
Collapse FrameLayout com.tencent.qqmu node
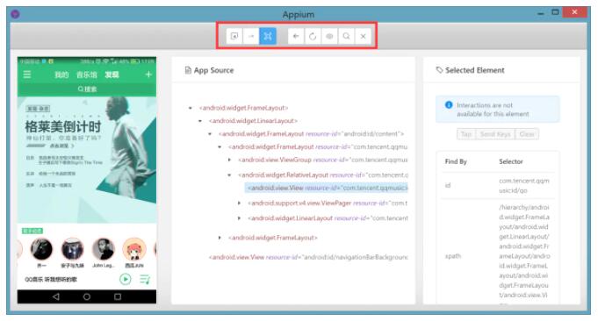click(220, 147)
